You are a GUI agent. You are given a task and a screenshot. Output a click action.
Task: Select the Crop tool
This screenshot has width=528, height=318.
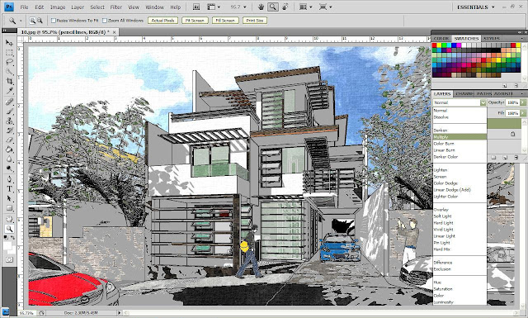pos(9,81)
